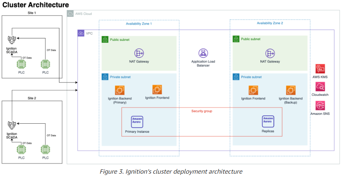
Task: Click the Replicas label
Action: click(x=268, y=131)
